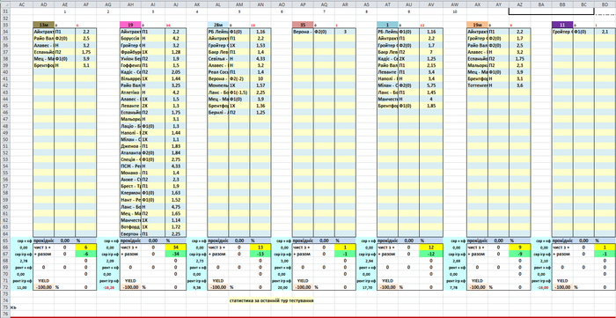Click the 'Лаціо' team cell
The height and width of the screenshot is (318, 616).
point(130,126)
